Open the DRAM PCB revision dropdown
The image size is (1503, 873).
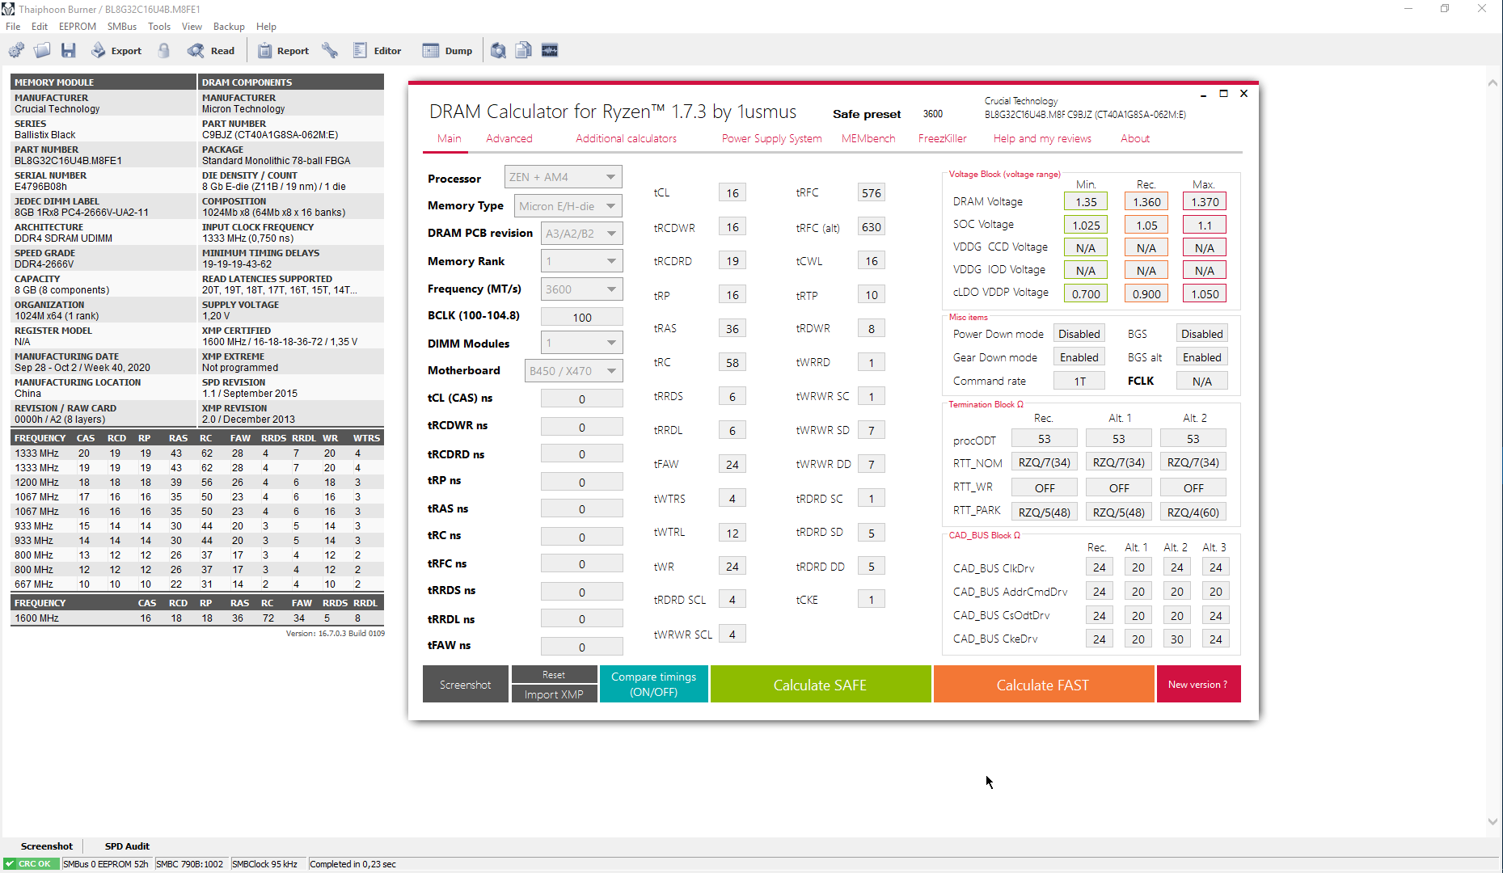click(x=581, y=234)
